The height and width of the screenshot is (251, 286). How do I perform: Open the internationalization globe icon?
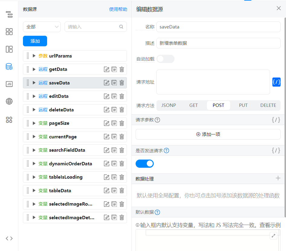9,101
